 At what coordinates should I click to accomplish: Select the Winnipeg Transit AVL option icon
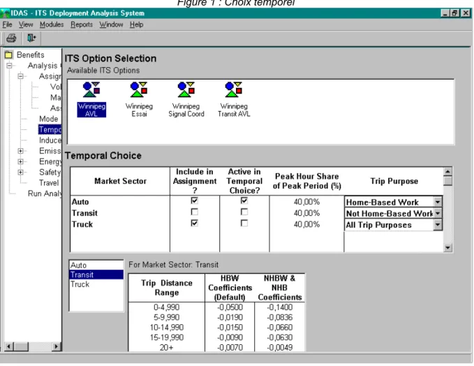pos(233,89)
